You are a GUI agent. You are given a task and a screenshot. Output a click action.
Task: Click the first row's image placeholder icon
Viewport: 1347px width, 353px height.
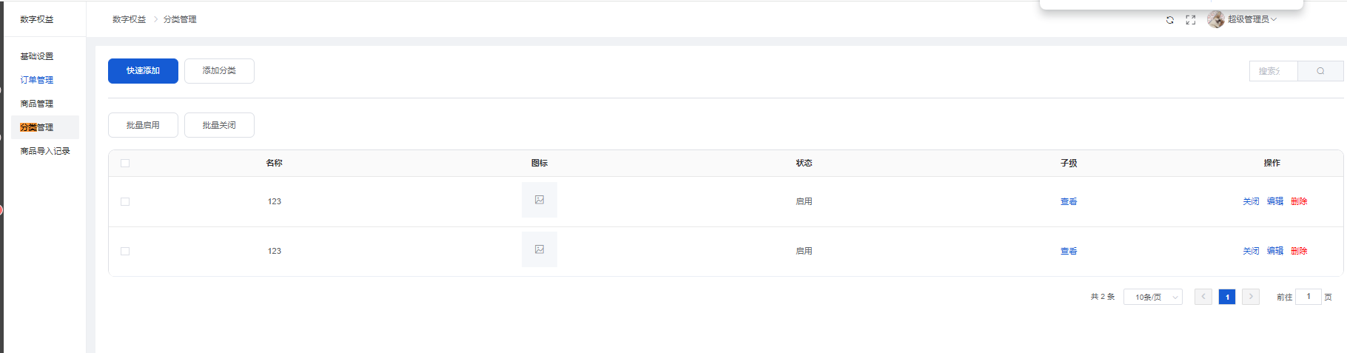click(540, 200)
